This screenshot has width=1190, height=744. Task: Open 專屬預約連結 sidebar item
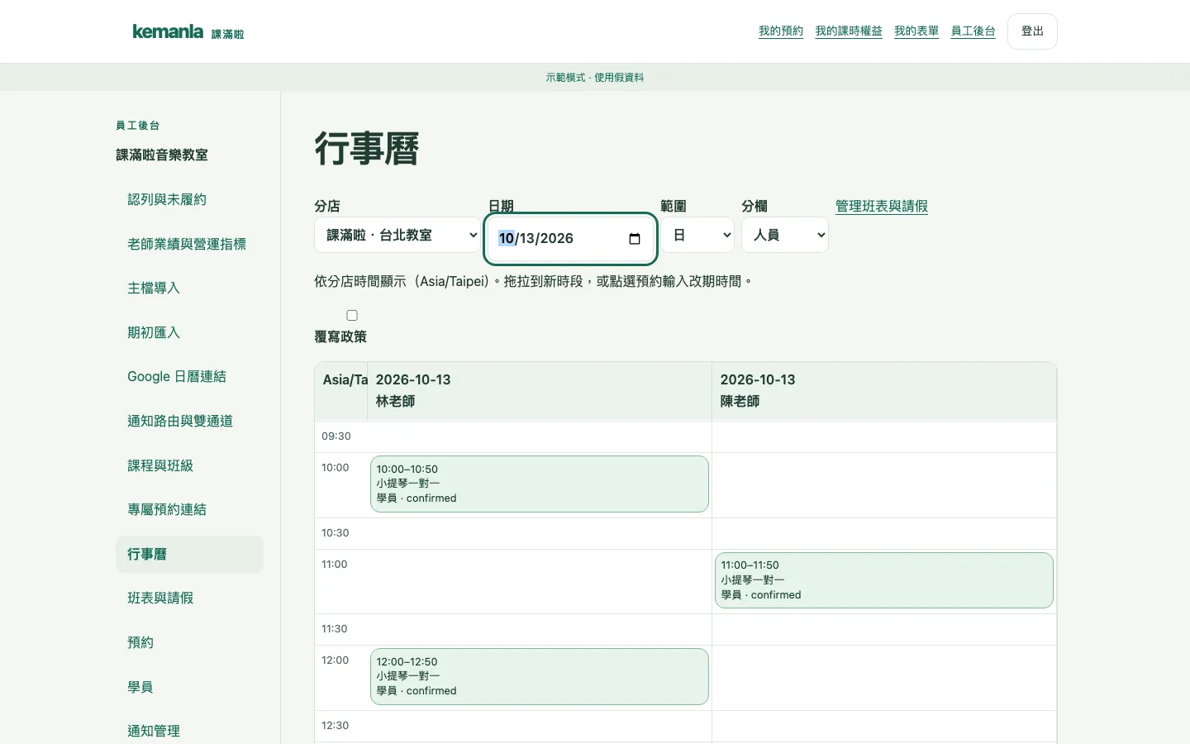tap(189, 509)
